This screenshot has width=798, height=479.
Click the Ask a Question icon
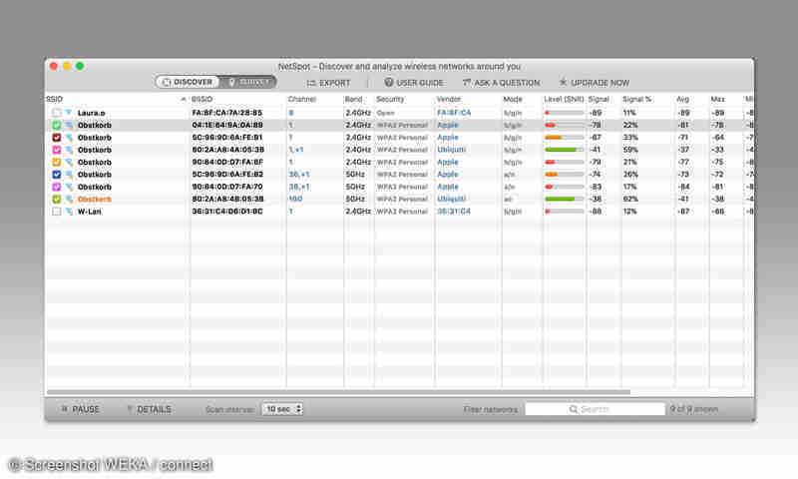click(x=466, y=83)
